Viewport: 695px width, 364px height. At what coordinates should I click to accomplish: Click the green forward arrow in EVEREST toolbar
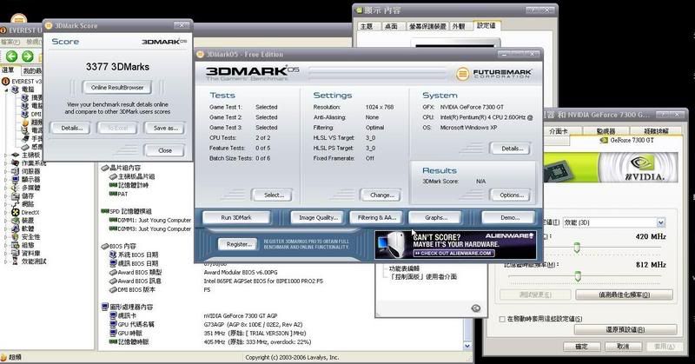click(28, 56)
